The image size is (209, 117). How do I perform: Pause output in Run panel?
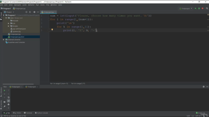(x=4, y=97)
